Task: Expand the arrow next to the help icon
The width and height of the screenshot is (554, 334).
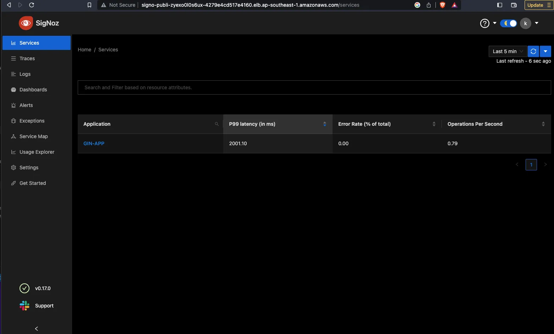Action: tap(494, 23)
